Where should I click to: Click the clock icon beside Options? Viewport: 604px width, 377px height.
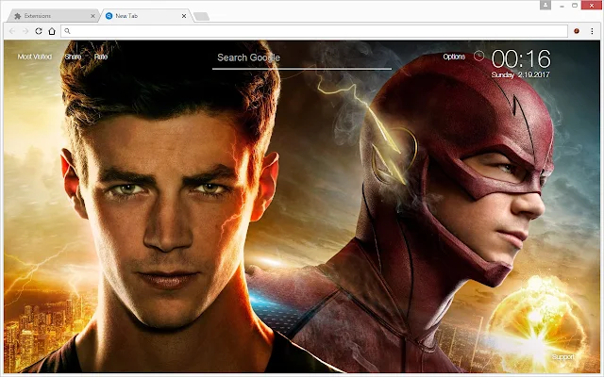pyautogui.click(x=478, y=57)
